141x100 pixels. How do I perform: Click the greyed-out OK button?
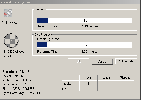79,61
